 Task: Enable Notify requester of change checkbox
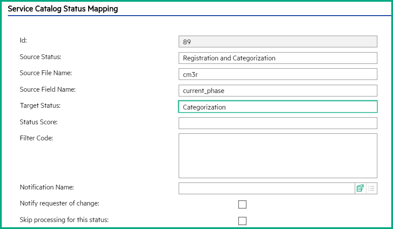click(x=242, y=204)
